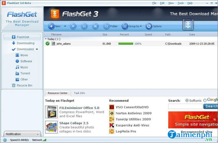Click the Kaspersky icon

(112, 125)
